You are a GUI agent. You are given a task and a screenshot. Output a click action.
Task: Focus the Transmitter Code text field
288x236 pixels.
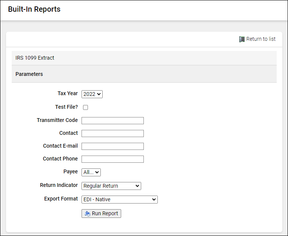point(112,121)
